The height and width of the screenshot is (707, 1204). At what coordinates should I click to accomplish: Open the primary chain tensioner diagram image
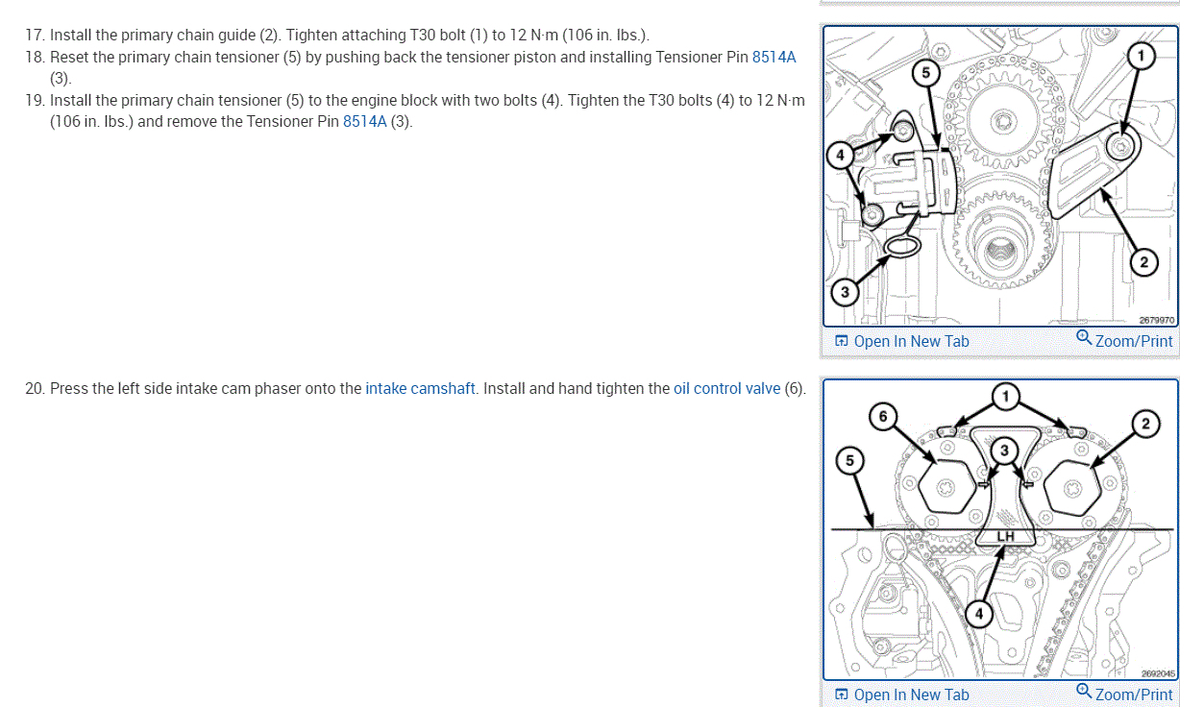coord(1000,176)
